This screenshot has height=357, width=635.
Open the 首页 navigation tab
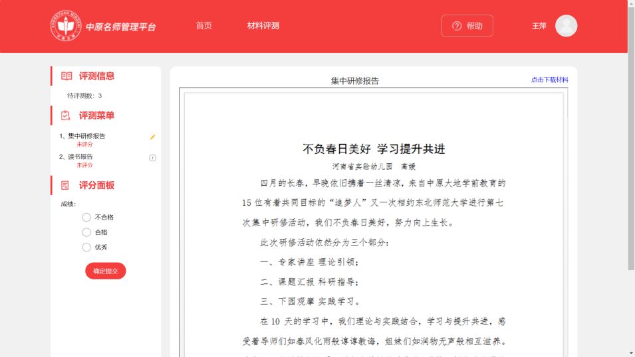(x=203, y=26)
